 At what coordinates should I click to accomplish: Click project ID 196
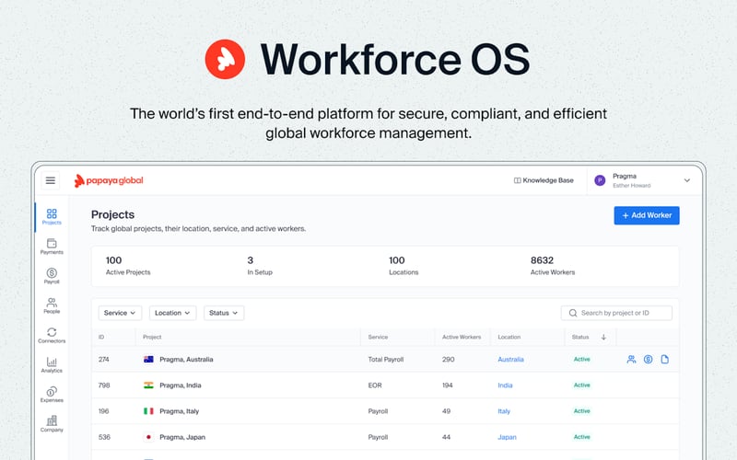tap(103, 411)
